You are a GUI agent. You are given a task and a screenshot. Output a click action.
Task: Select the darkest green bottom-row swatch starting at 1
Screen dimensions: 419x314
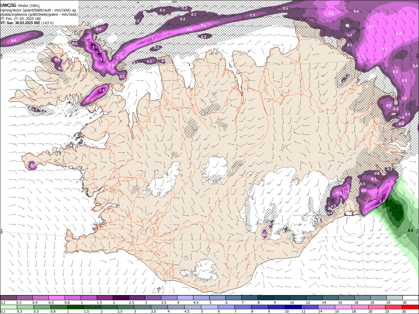pos(75,307)
